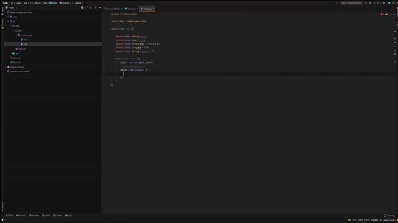Open the Profiler tool window tab
The height and width of the screenshot is (223, 398).
point(47,216)
